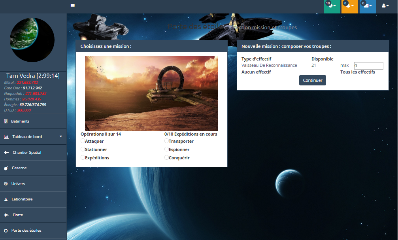Click the Choisissez une mission panel header
This screenshot has width=398, height=240.
(151, 46)
